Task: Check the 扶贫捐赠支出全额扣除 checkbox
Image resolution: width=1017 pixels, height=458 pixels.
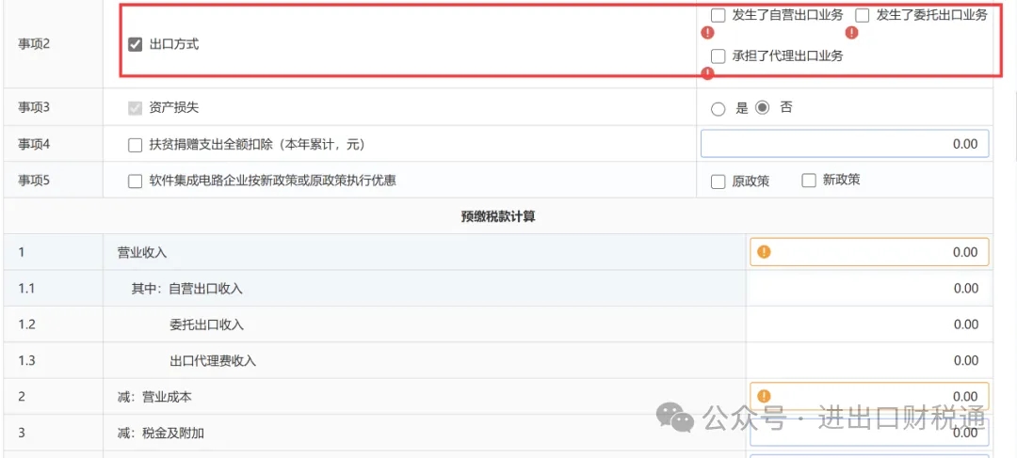Action: click(x=135, y=145)
